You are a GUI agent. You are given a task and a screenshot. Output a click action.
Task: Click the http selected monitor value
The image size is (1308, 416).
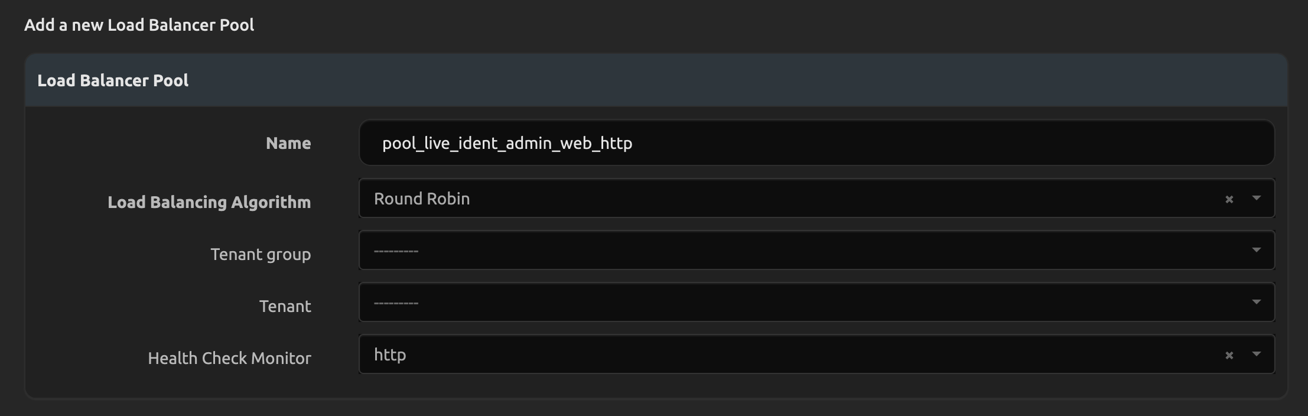coord(390,355)
